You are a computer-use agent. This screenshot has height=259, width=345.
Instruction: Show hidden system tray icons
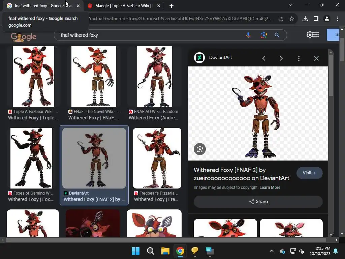[272, 251]
